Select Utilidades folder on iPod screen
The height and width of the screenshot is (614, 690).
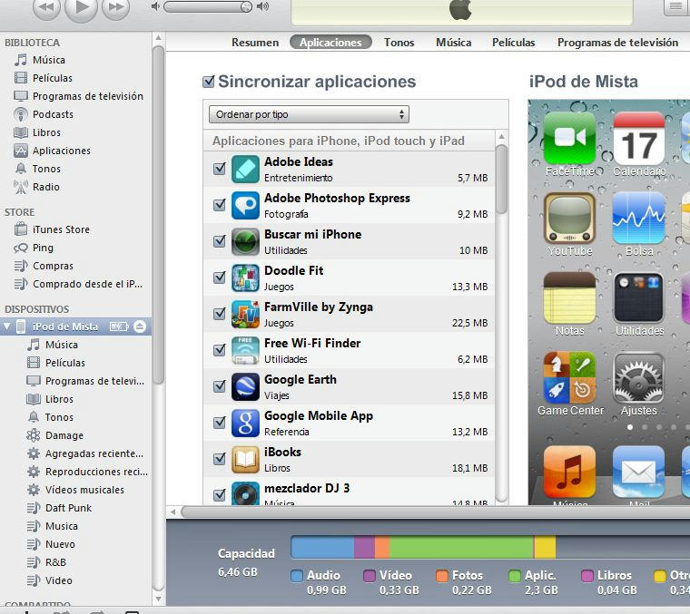click(x=639, y=297)
